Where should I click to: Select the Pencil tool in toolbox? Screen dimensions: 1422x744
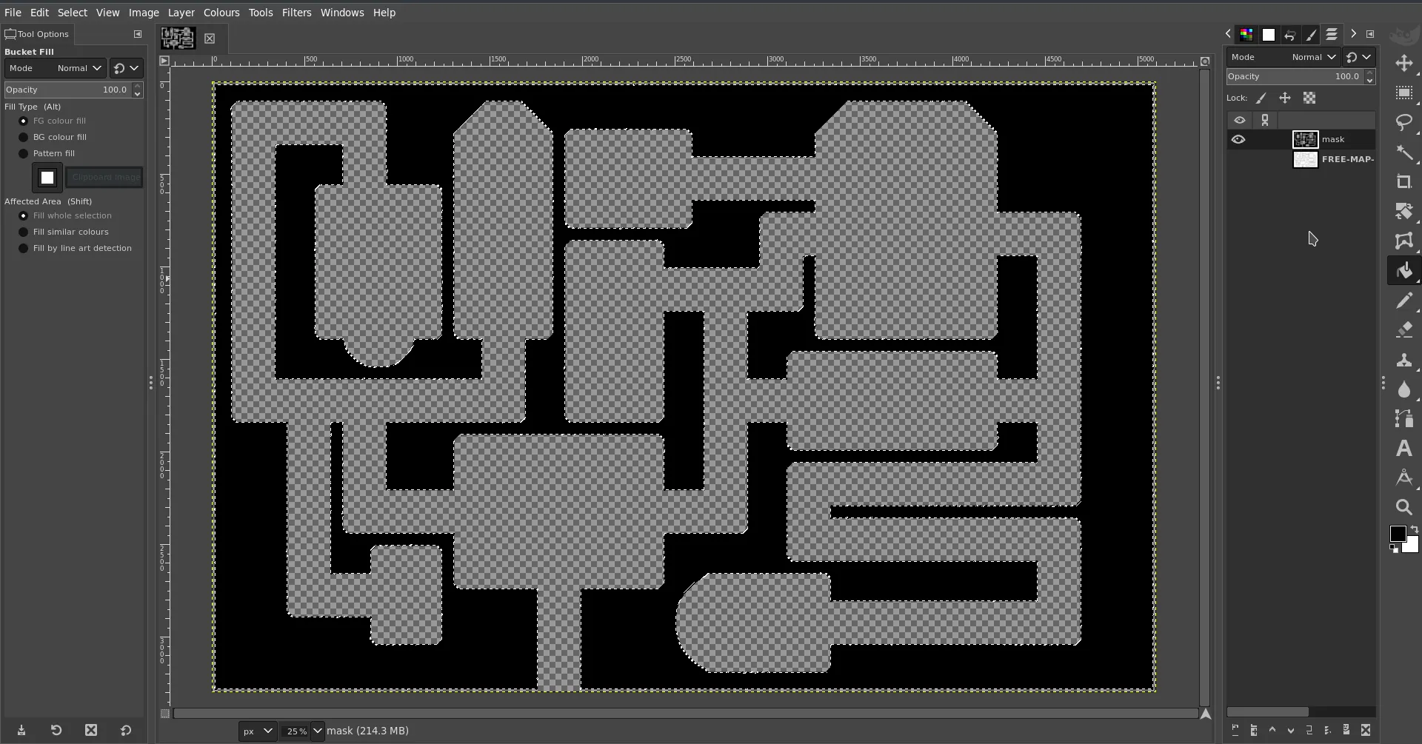[x=1403, y=301]
